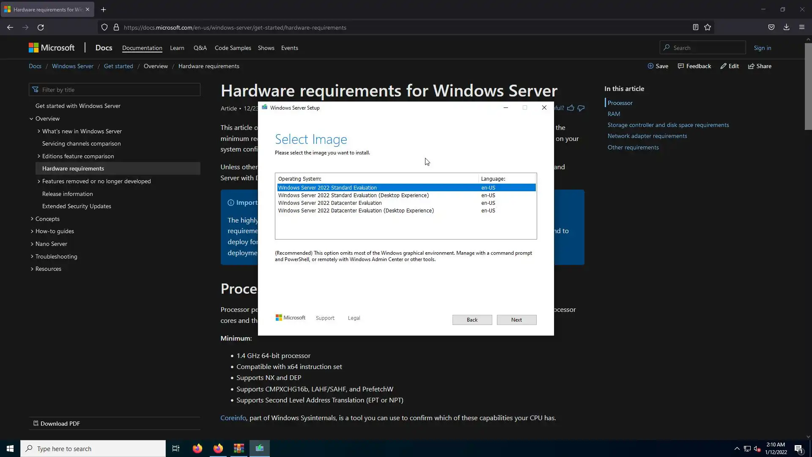This screenshot has height=457, width=812.
Task: Toggle reader view icon in address bar
Action: point(695,28)
